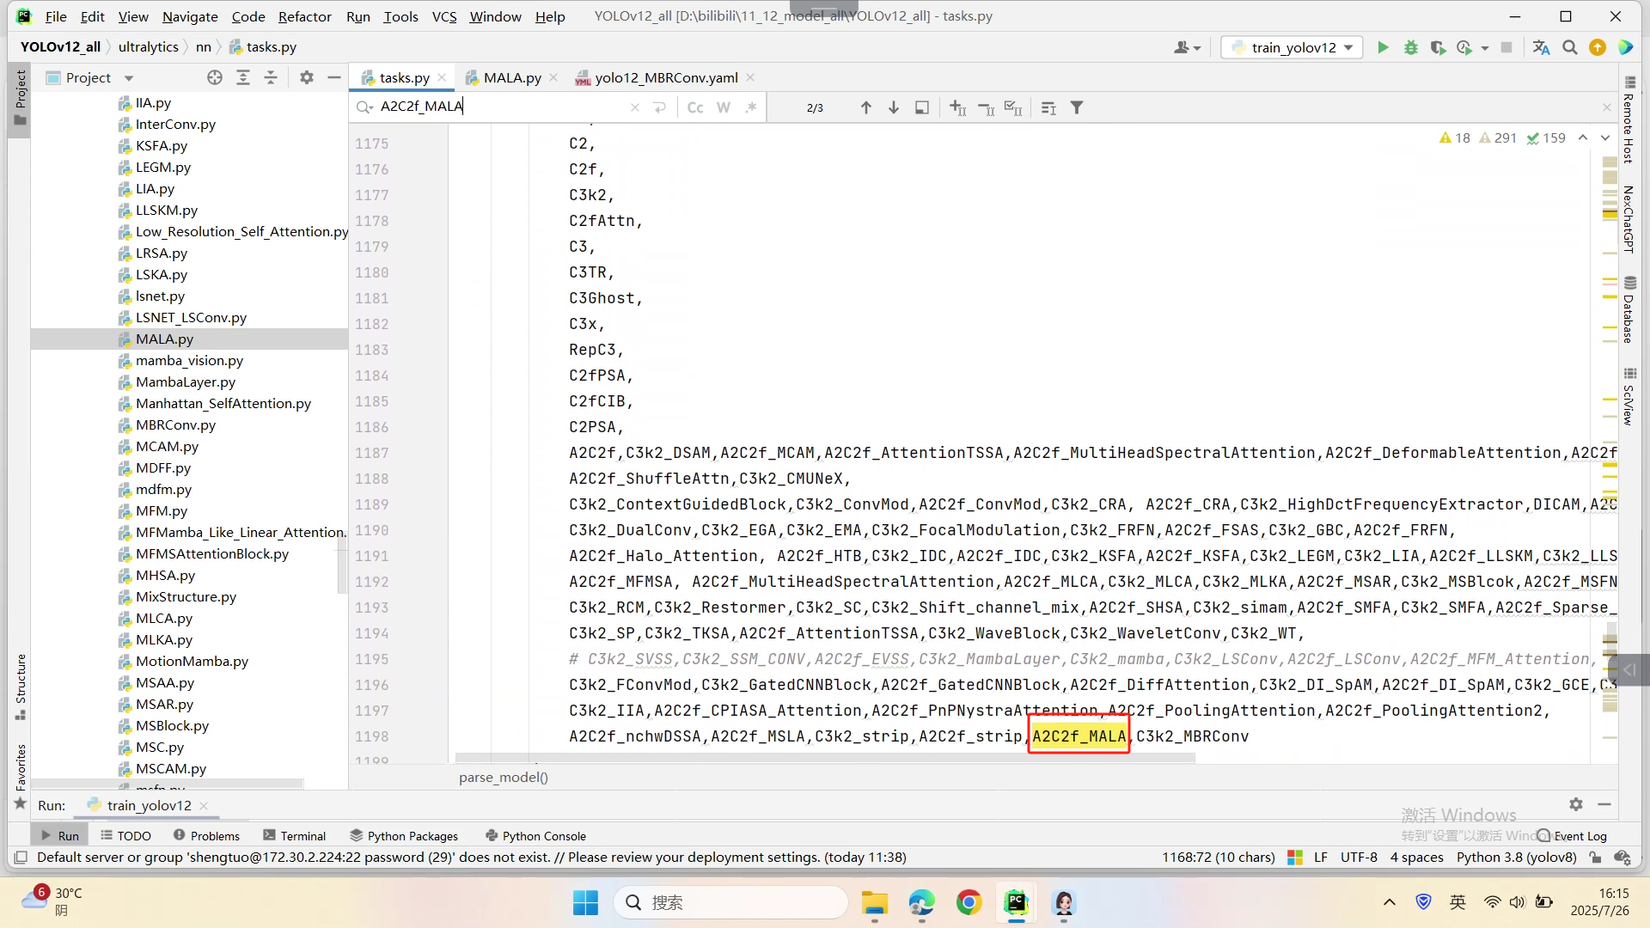This screenshot has width=1650, height=928.
Task: Jump to next highlighted error
Action: pos(1604,137)
